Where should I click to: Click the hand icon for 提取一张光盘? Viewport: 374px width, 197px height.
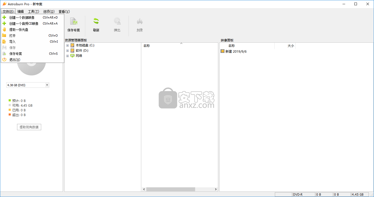(4, 30)
